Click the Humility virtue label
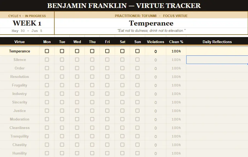 point(19,153)
